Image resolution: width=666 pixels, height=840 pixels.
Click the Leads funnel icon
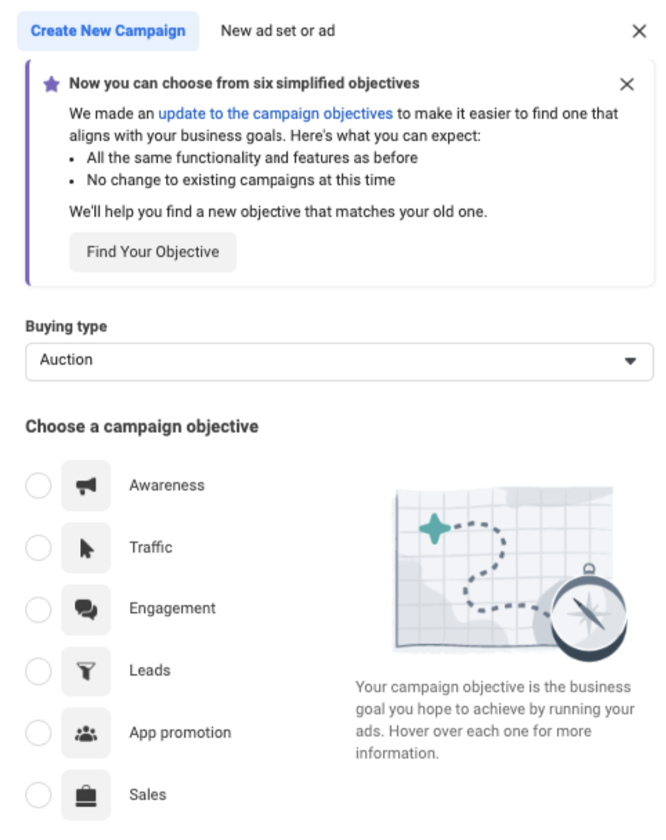[x=85, y=671]
